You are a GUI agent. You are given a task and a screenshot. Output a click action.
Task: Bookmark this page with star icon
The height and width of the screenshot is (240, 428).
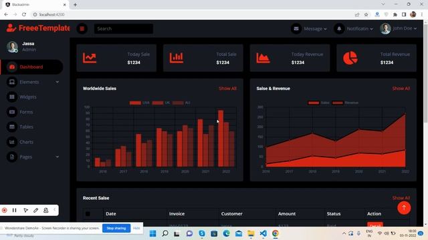(366, 15)
